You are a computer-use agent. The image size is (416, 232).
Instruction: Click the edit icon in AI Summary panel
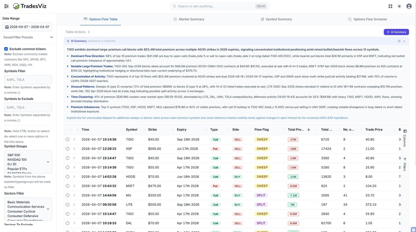[399, 41]
